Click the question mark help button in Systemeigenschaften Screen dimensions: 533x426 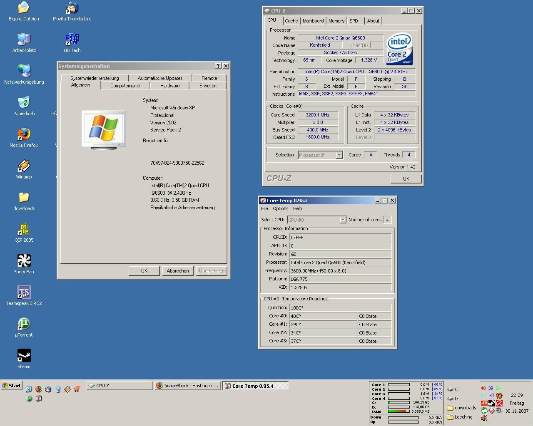click(218, 66)
